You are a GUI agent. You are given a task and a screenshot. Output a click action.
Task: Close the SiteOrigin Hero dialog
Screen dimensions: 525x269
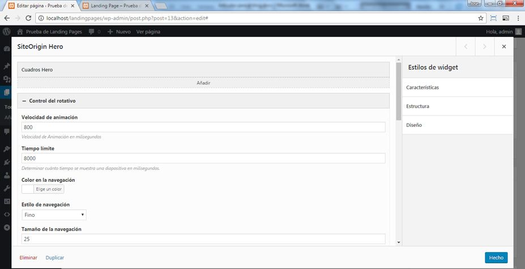coord(504,46)
